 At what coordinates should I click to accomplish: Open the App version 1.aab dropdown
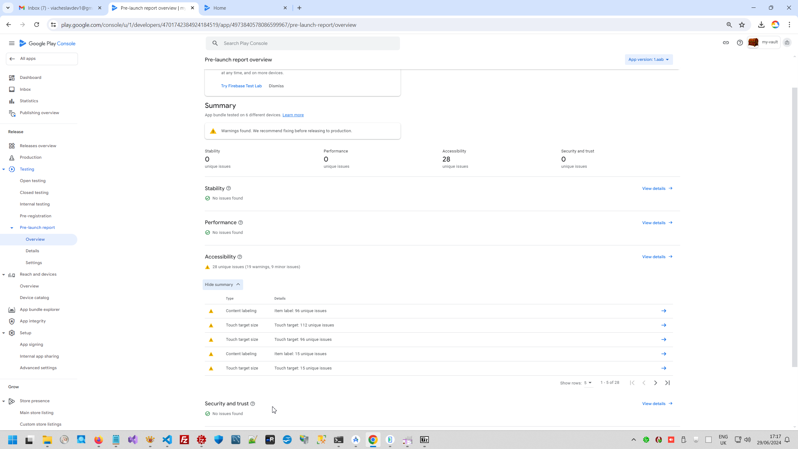648,60
